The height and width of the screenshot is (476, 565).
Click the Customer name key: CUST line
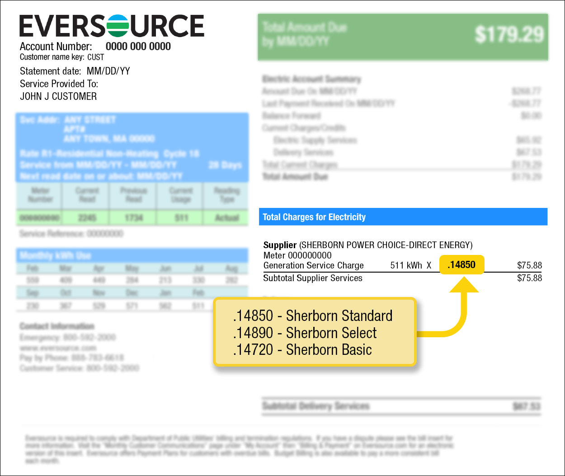(62, 57)
